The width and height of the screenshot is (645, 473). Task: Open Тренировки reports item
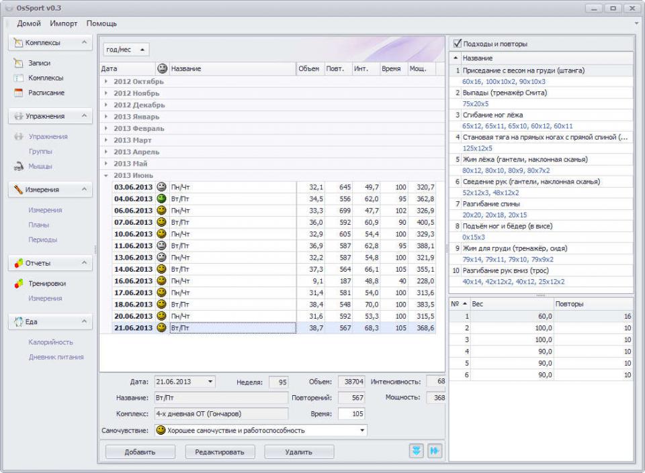(46, 284)
